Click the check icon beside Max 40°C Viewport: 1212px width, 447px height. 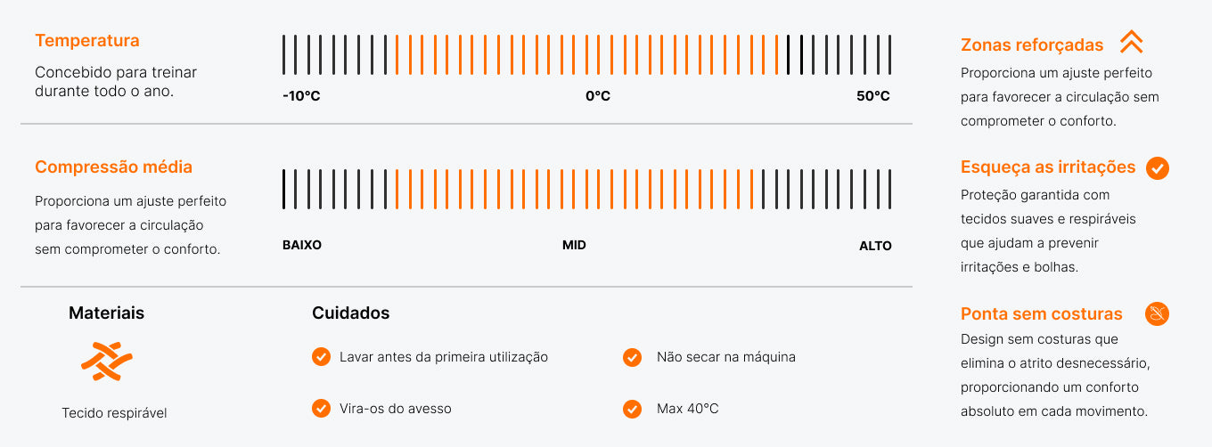click(632, 409)
